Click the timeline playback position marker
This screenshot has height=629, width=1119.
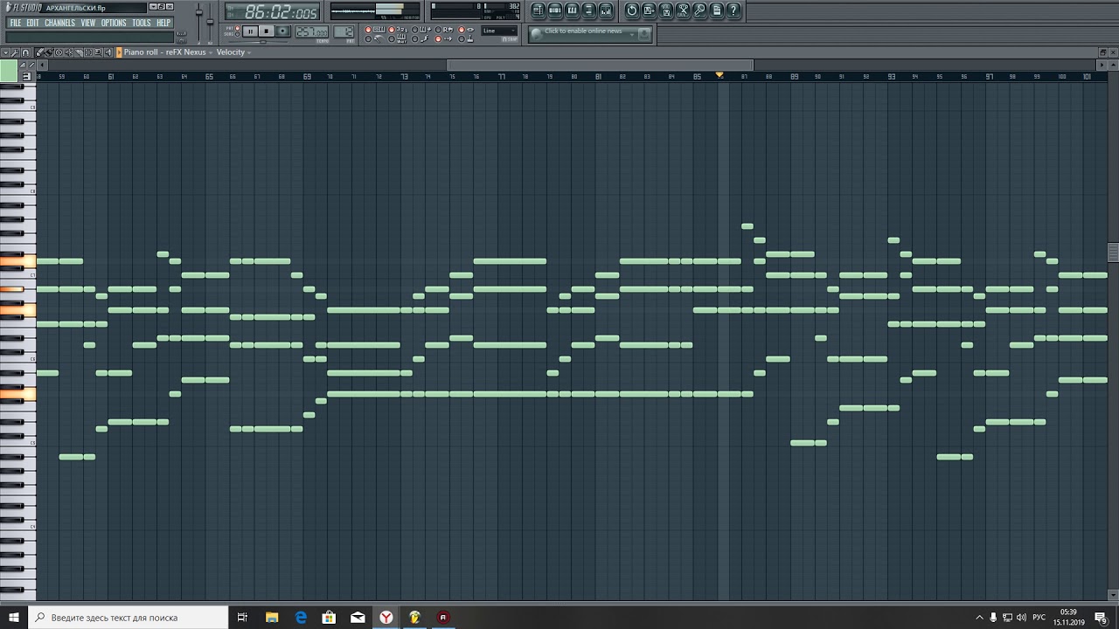click(719, 75)
